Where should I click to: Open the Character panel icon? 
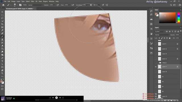(x=151, y=29)
